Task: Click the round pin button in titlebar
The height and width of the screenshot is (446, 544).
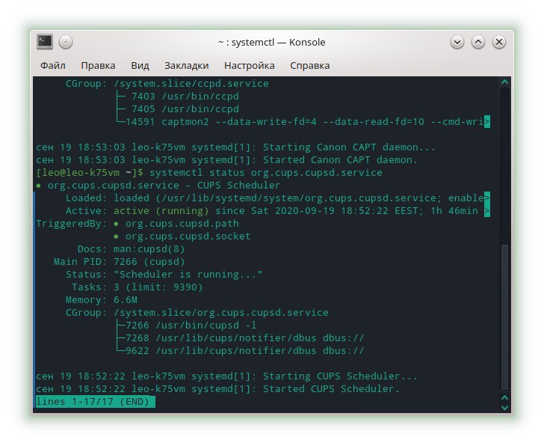Action: click(x=66, y=42)
